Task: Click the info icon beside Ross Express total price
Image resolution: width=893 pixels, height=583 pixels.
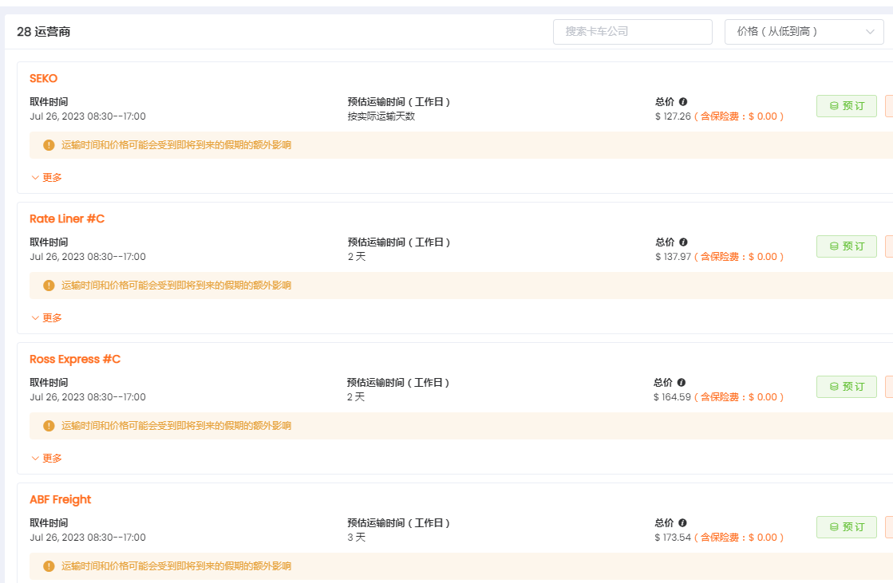Action: [x=682, y=383]
